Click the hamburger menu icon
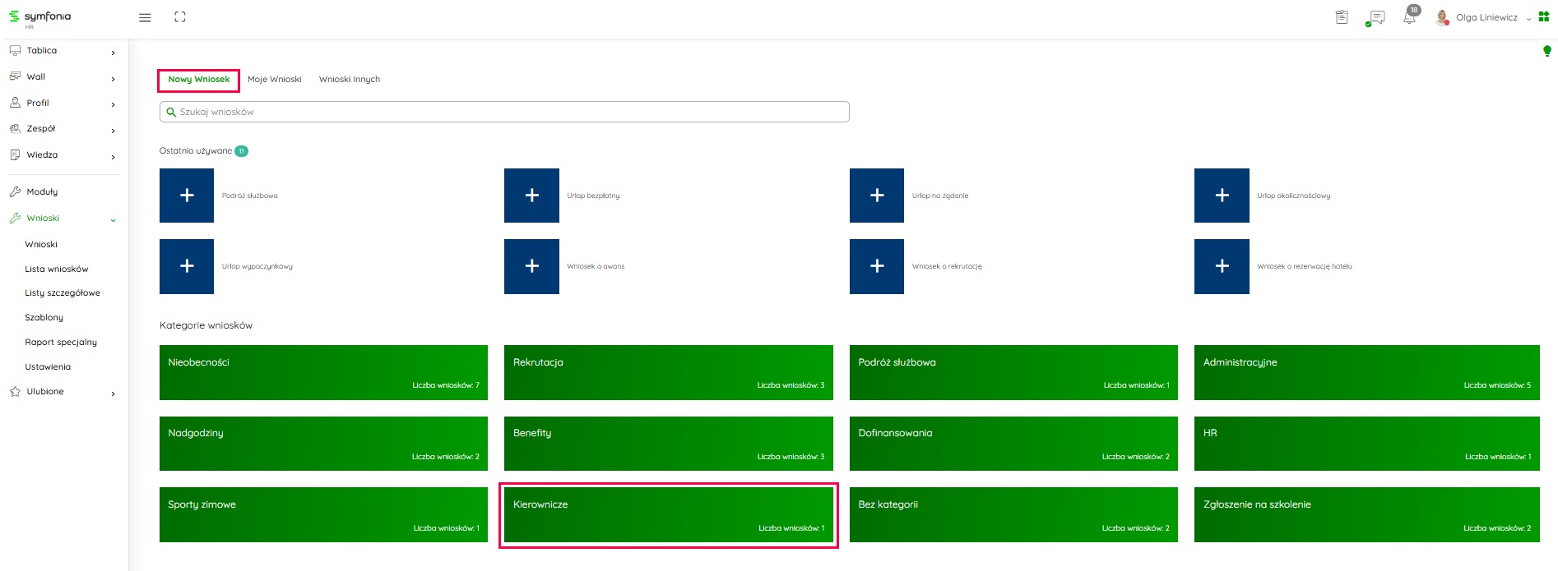1558x571 pixels. point(145,17)
